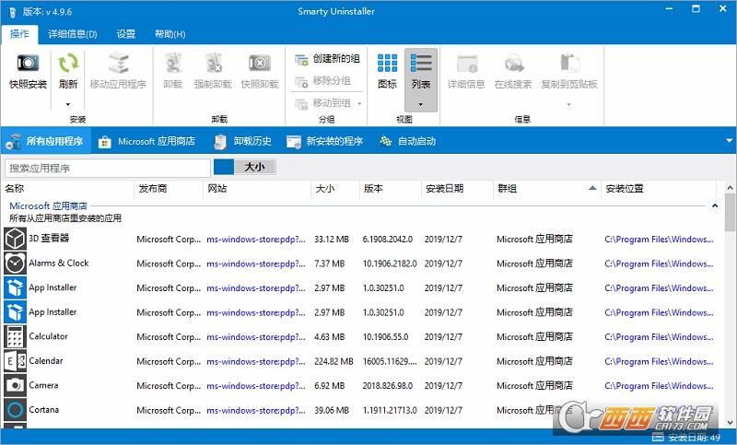Image resolution: width=737 pixels, height=445 pixels.
Task: Open the dropdown arrow under 列表
Action: [x=421, y=104]
